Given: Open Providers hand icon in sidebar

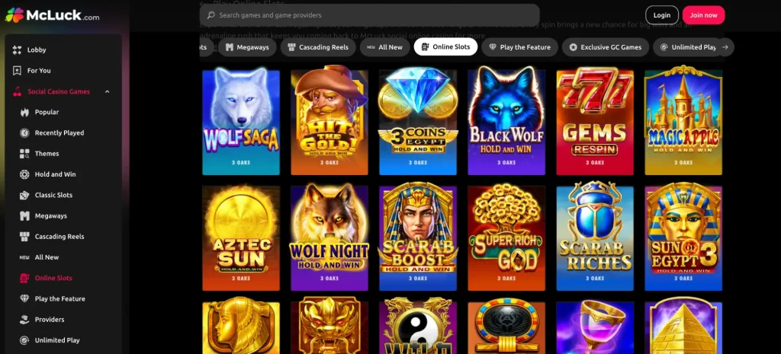Looking at the screenshot, I should pyautogui.click(x=24, y=320).
